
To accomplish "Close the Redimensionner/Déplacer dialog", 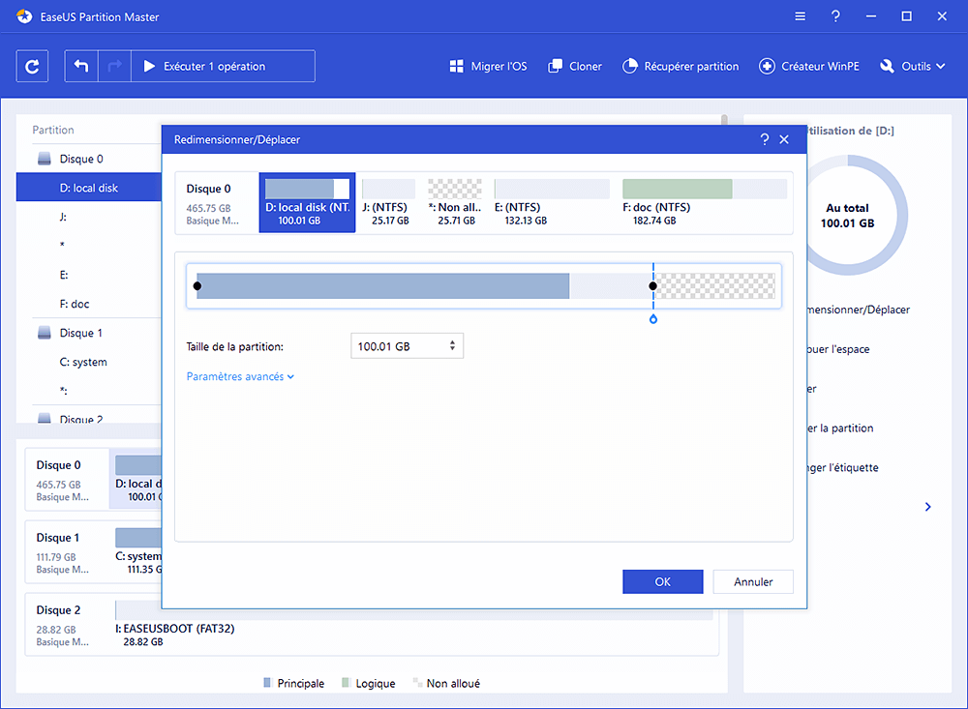I will click(784, 139).
